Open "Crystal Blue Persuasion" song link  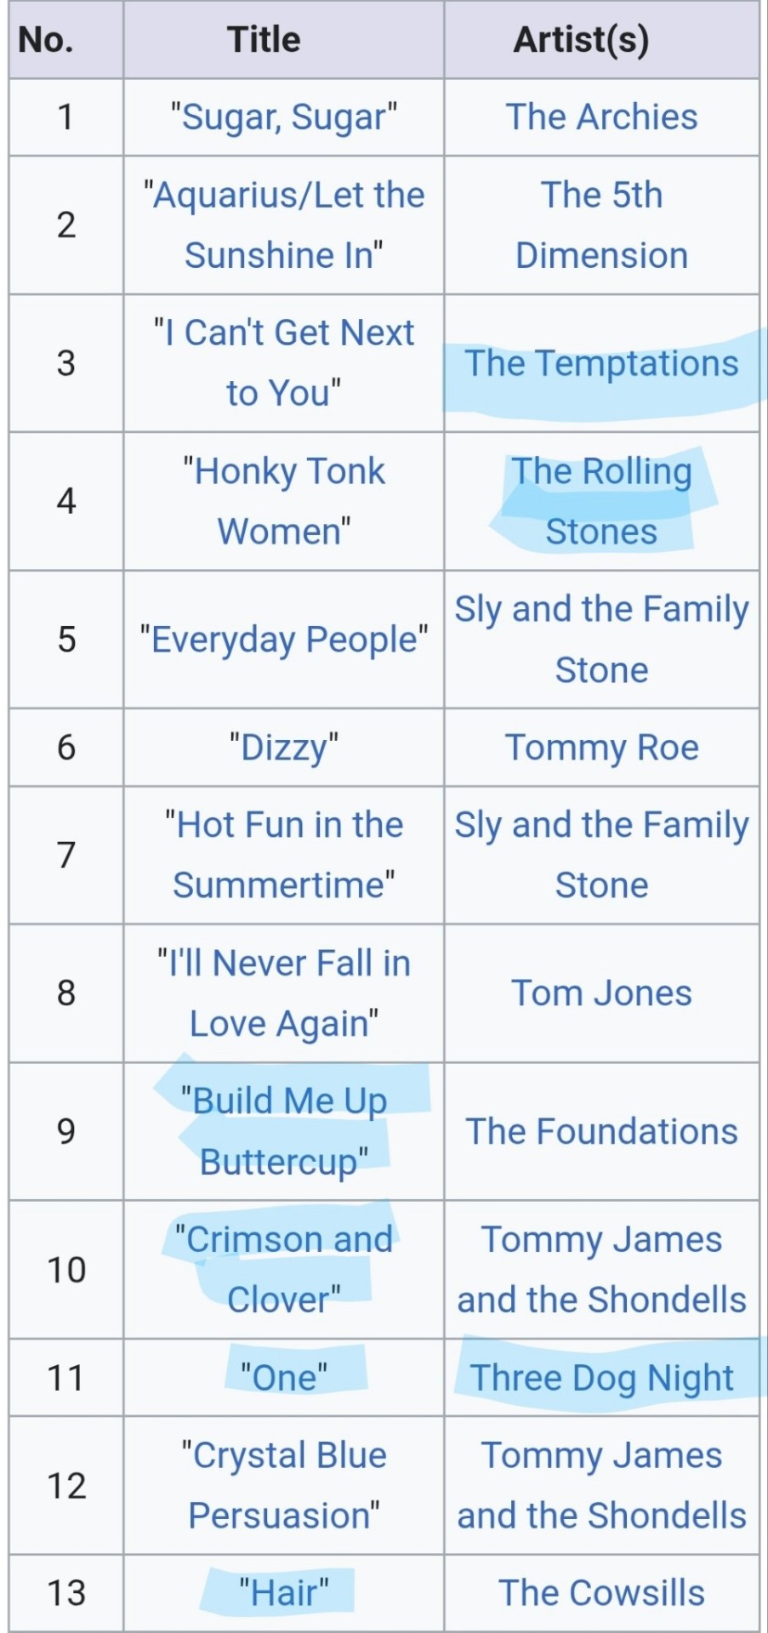284,1486
